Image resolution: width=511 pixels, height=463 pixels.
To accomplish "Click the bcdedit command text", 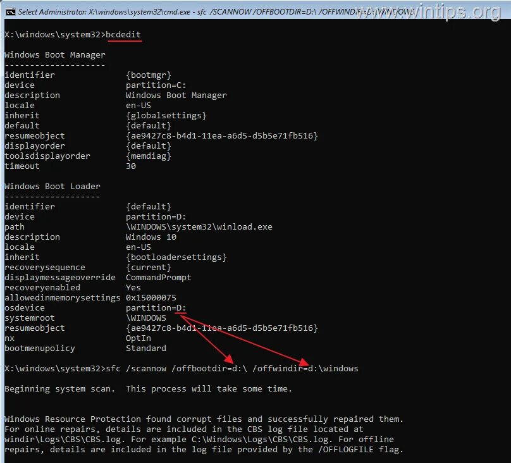I will pyautogui.click(x=123, y=35).
